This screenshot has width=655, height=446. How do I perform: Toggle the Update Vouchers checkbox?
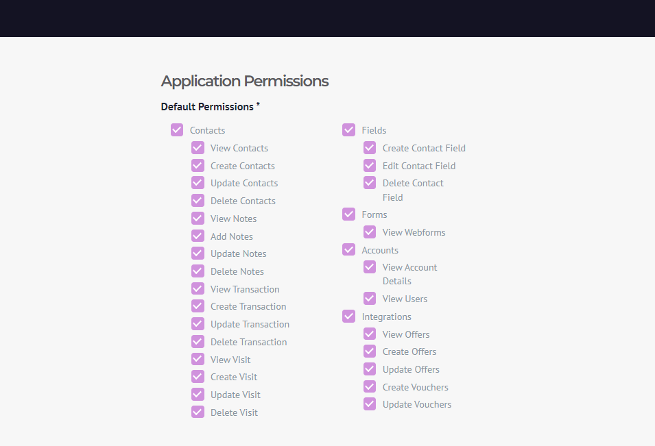tap(369, 404)
